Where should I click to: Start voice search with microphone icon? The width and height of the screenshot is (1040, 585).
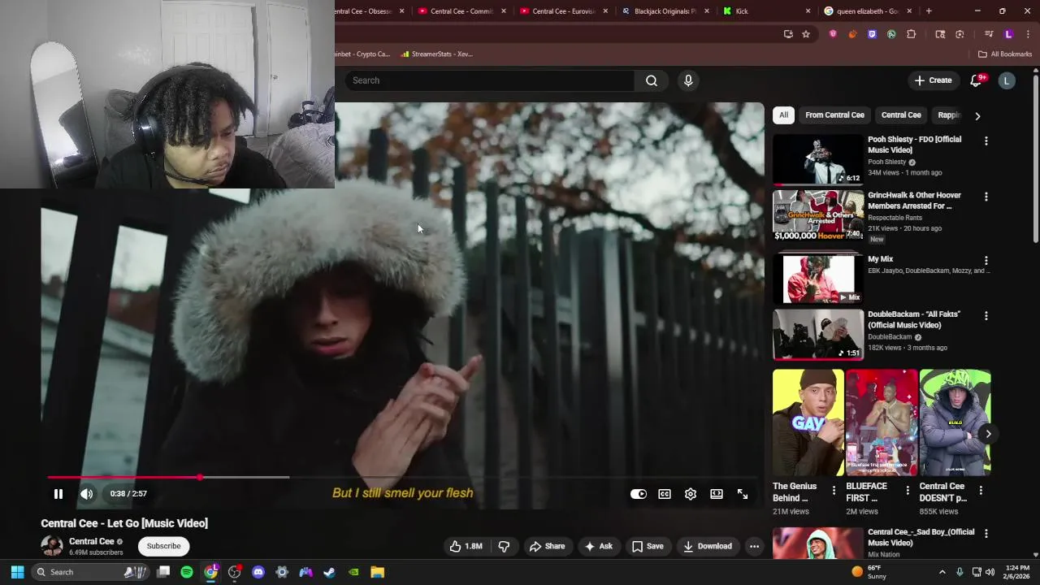tap(688, 80)
